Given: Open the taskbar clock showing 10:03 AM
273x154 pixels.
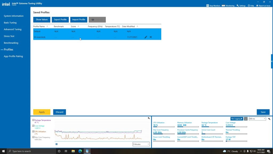Looking at the screenshot, I should [261, 151].
